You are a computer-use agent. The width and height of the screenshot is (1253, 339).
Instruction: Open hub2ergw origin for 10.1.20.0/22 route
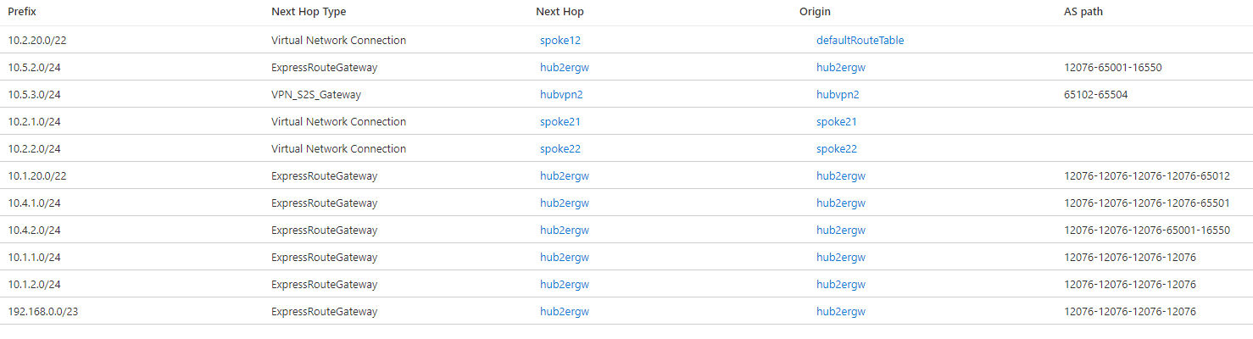(841, 175)
